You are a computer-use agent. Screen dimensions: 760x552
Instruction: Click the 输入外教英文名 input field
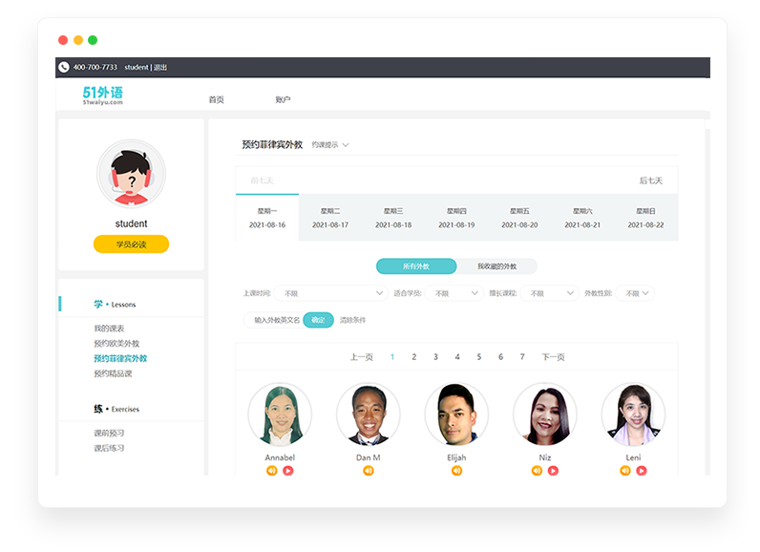tap(274, 320)
